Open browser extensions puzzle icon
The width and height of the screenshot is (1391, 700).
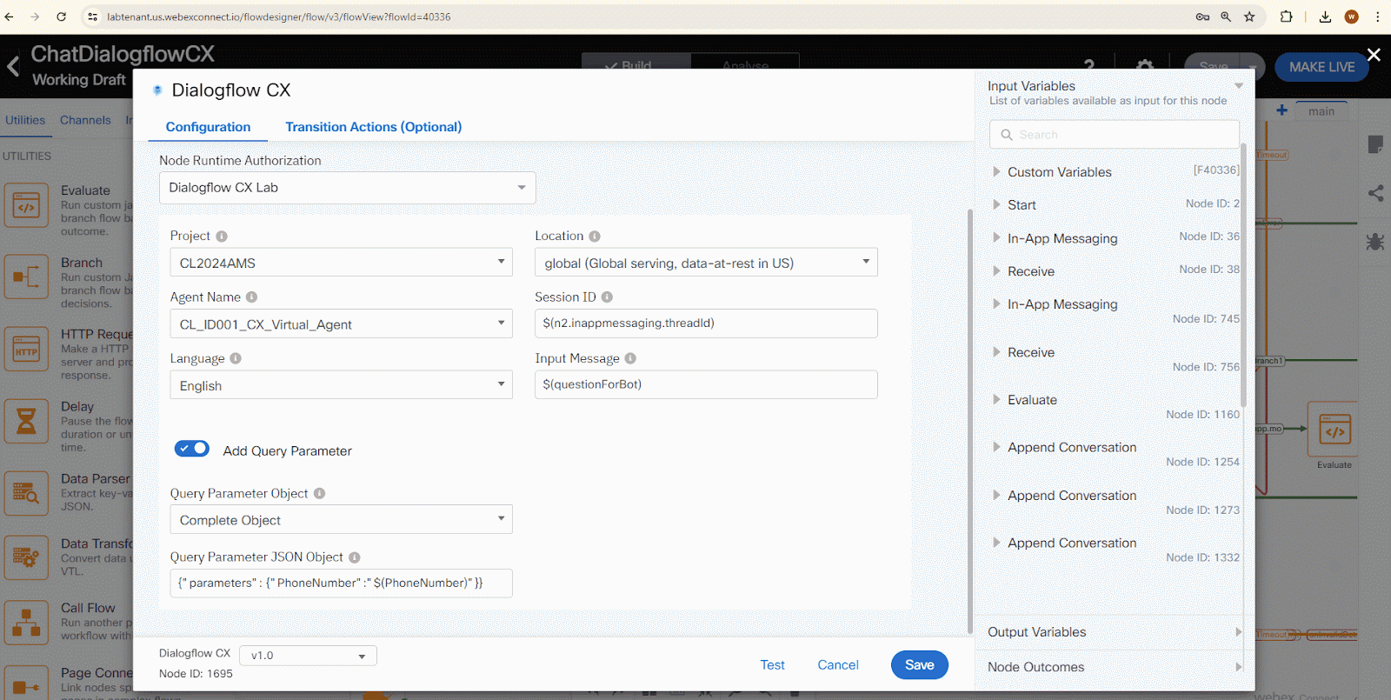(x=1286, y=17)
